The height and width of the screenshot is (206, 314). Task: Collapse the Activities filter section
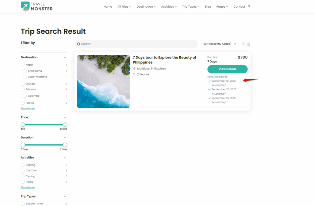(65, 158)
